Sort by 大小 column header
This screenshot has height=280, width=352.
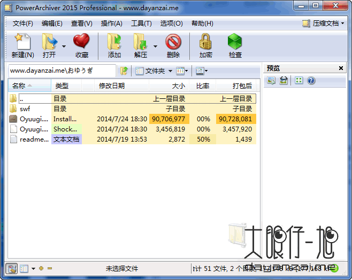tap(169, 85)
